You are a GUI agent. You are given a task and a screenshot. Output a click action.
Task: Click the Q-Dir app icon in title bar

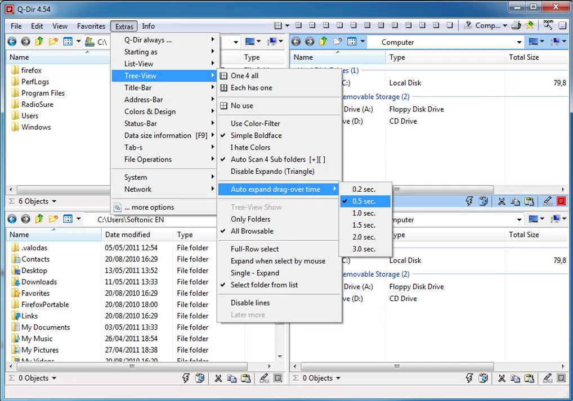coord(9,9)
